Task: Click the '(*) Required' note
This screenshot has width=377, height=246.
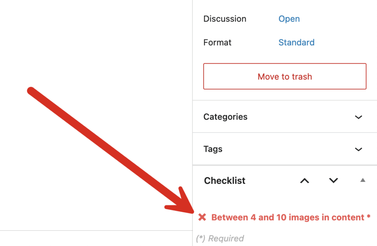Action: coord(219,238)
